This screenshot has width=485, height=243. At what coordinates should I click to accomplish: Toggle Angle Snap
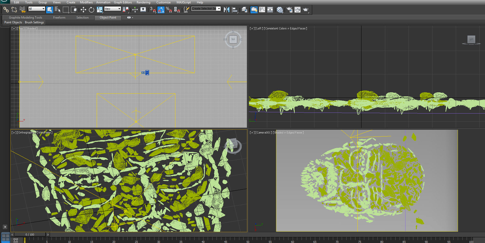(161, 10)
